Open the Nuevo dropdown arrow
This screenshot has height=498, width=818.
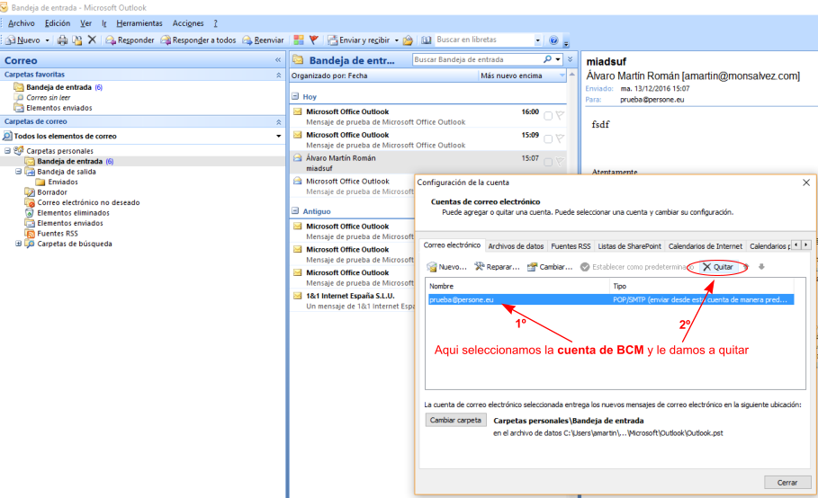pos(48,40)
